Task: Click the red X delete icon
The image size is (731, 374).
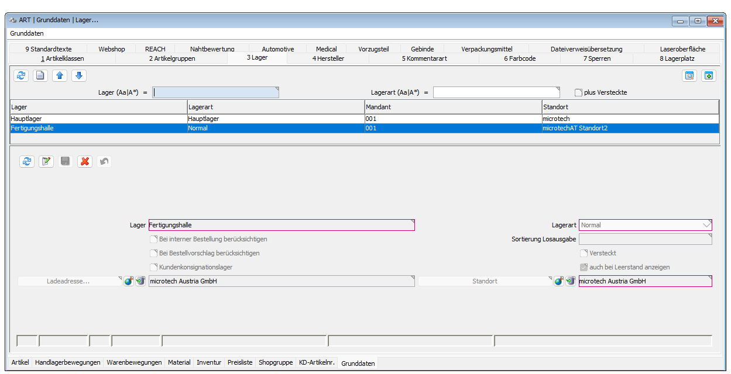Action: (x=85, y=161)
